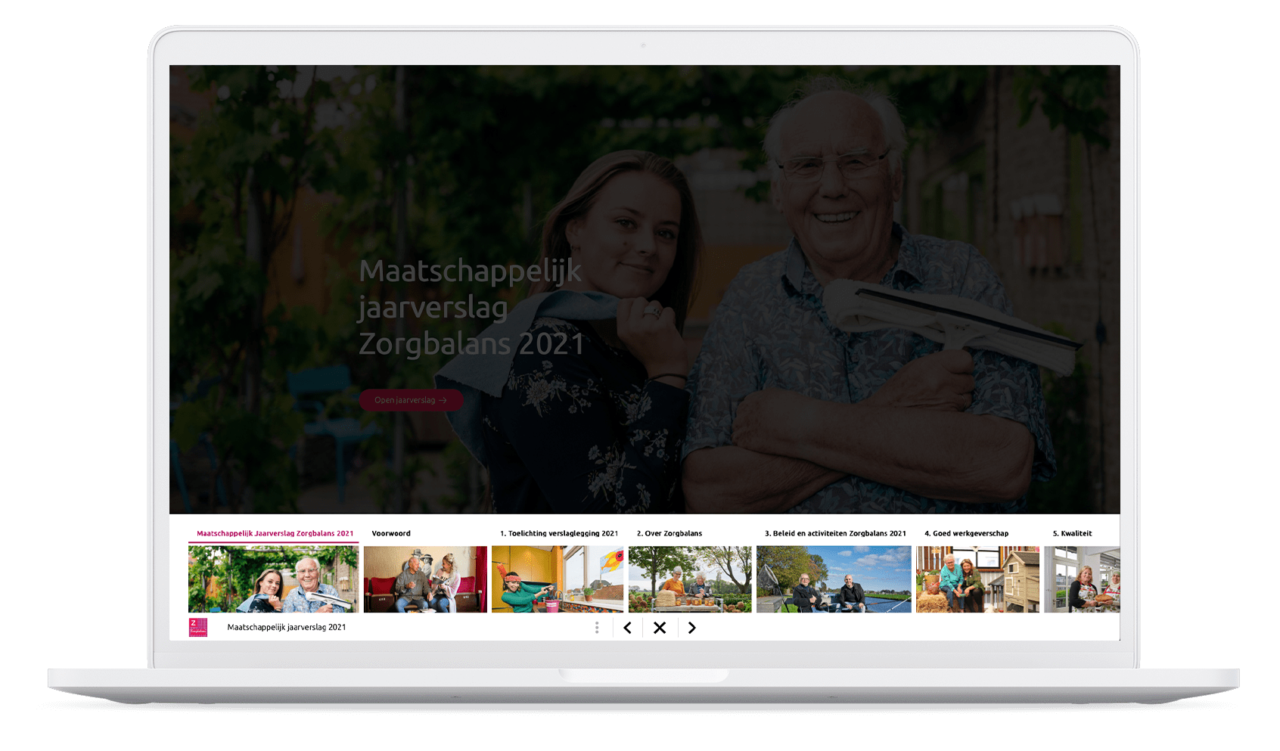
Task: Click the Kwaliteit thumbnail image
Action: click(1082, 579)
